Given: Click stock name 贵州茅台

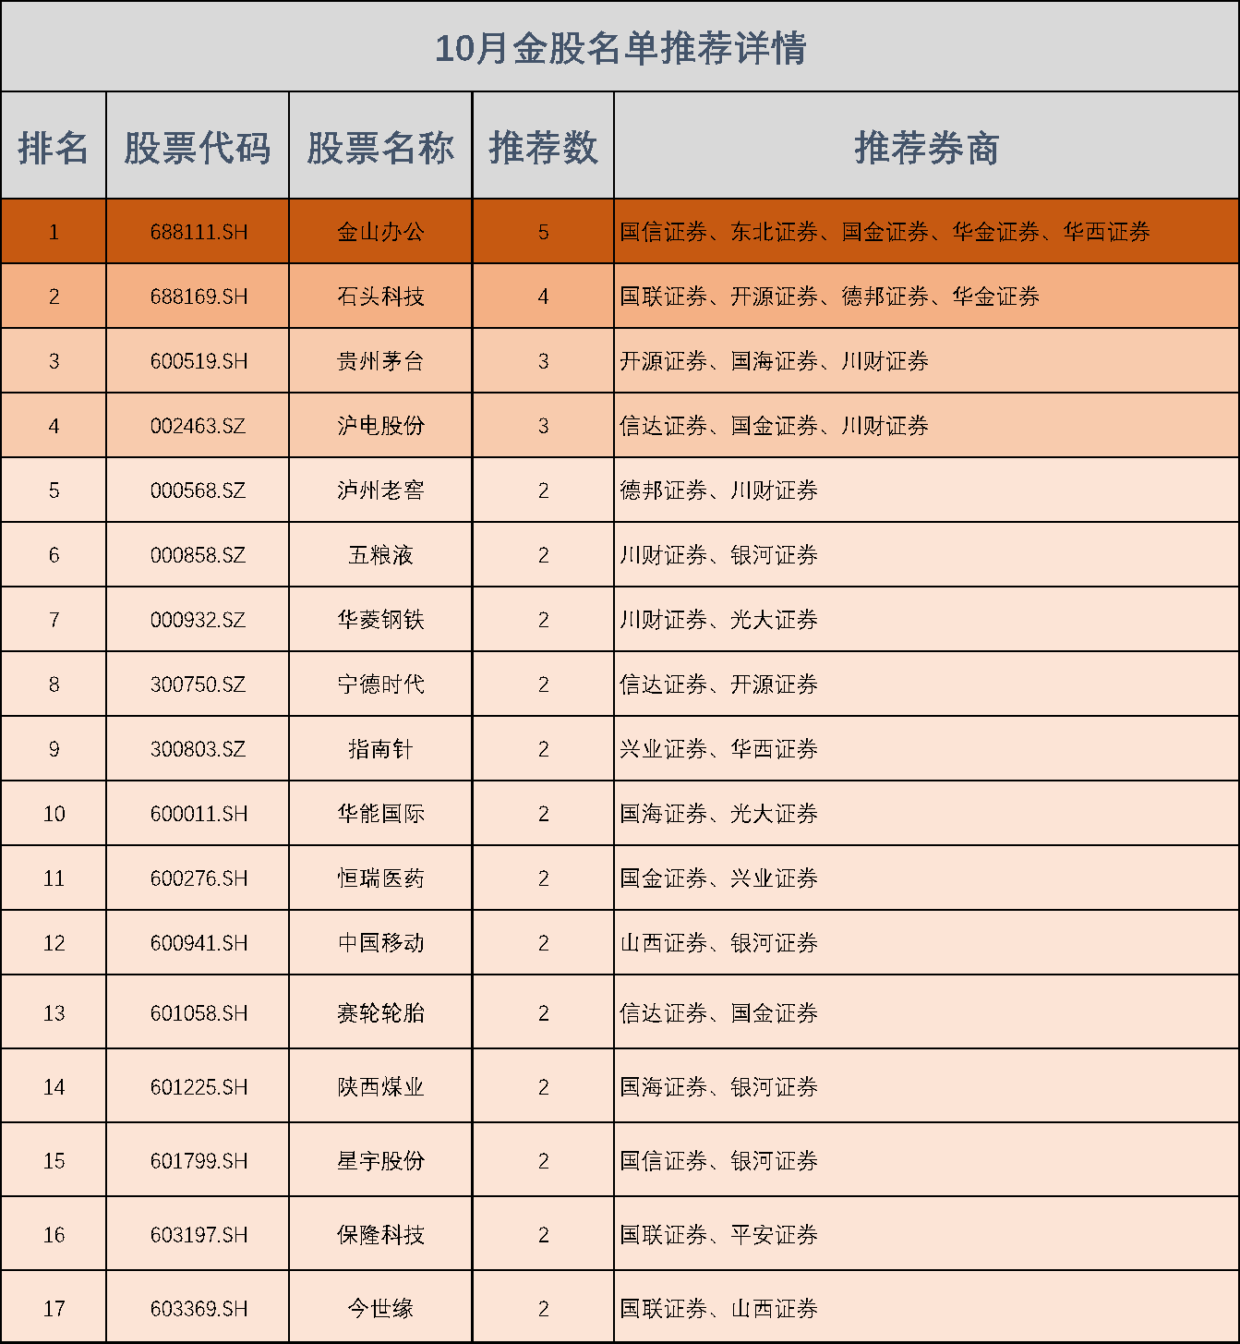Looking at the screenshot, I should coord(380,361).
